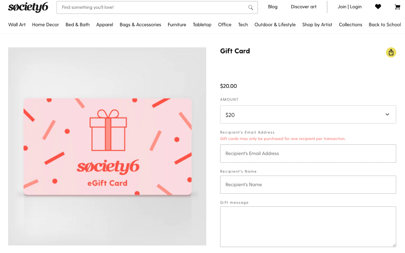The width and height of the screenshot is (405, 253).
Task: Open the $20 amount dropdown
Action: tap(308, 114)
